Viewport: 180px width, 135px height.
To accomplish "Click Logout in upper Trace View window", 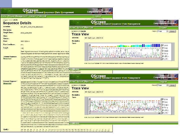I will [163, 28].
